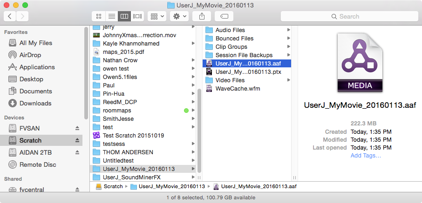Viewport: 422px width, 203px height.
Task: Click the green tag dot on roommaps
Action: 186,111
